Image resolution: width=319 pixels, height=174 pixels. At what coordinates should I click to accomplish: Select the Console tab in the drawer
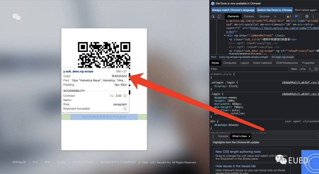point(223,136)
